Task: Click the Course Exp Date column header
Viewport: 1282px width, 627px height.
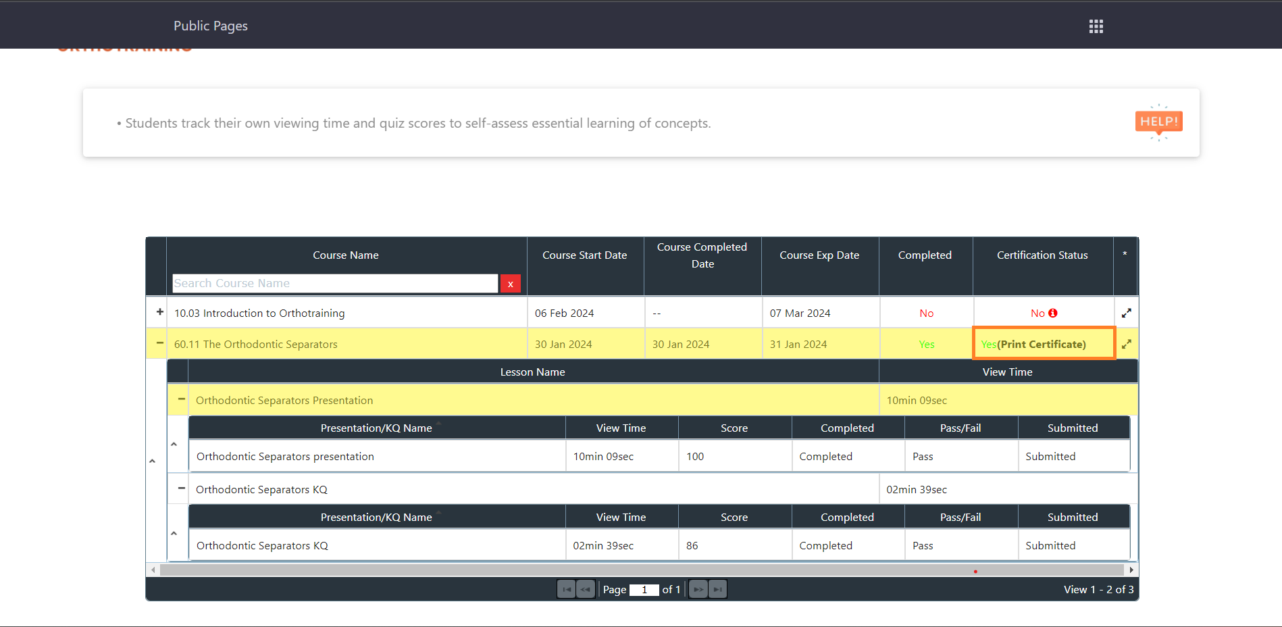Action: (x=819, y=255)
